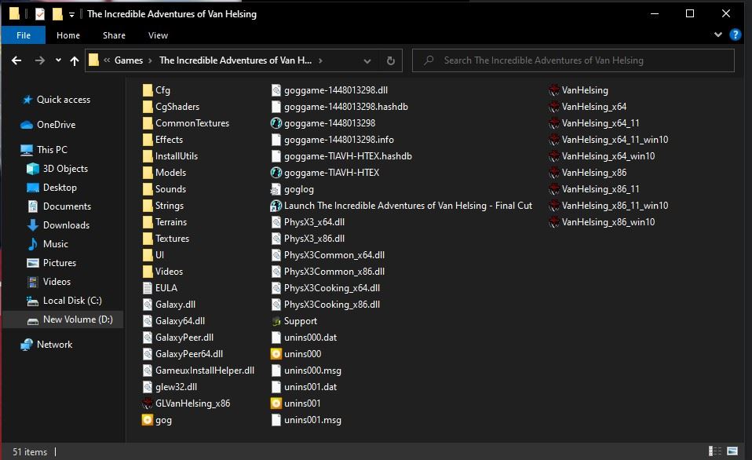Open the File menu
The width and height of the screenshot is (752, 460).
tap(24, 35)
